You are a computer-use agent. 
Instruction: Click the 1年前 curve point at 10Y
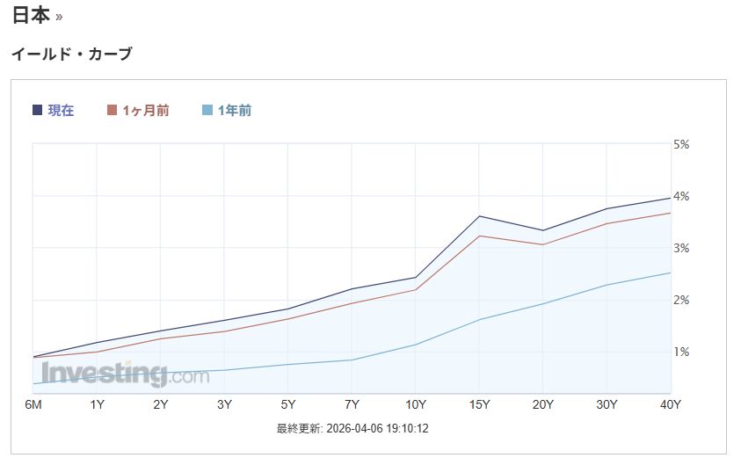(x=415, y=345)
